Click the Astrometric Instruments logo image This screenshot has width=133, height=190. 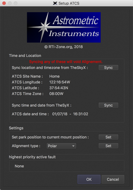pyautogui.click(x=64, y=27)
